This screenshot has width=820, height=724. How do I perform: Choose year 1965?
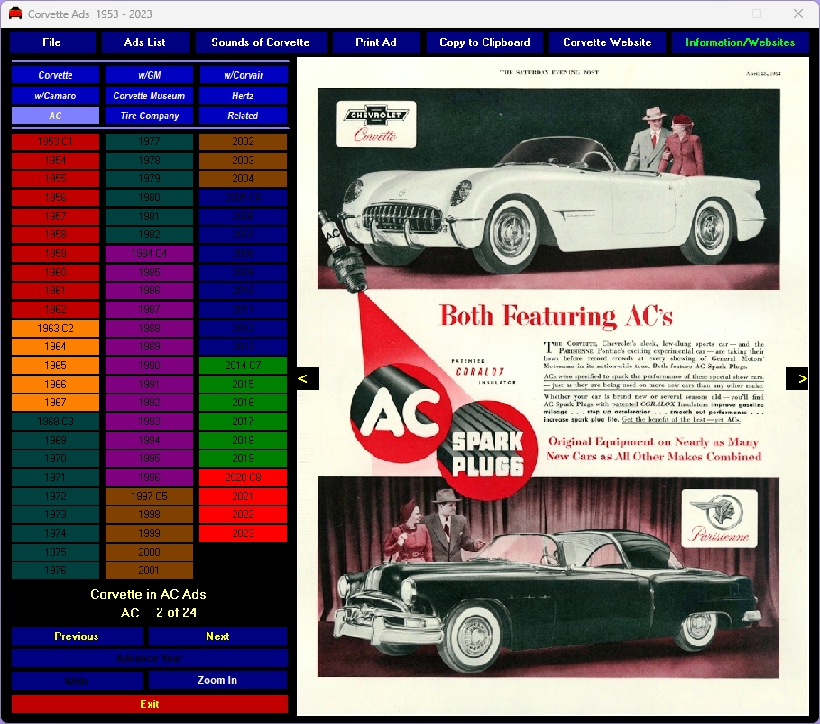point(55,366)
